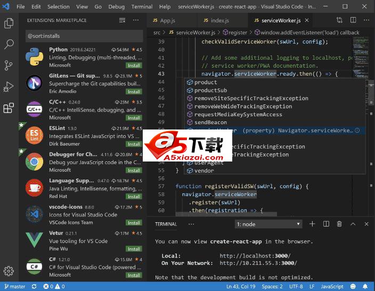Show info for highlighted serviceWorker suggestion
Image resolution: width=375 pixels, height=291 pixels.
(x=357, y=131)
